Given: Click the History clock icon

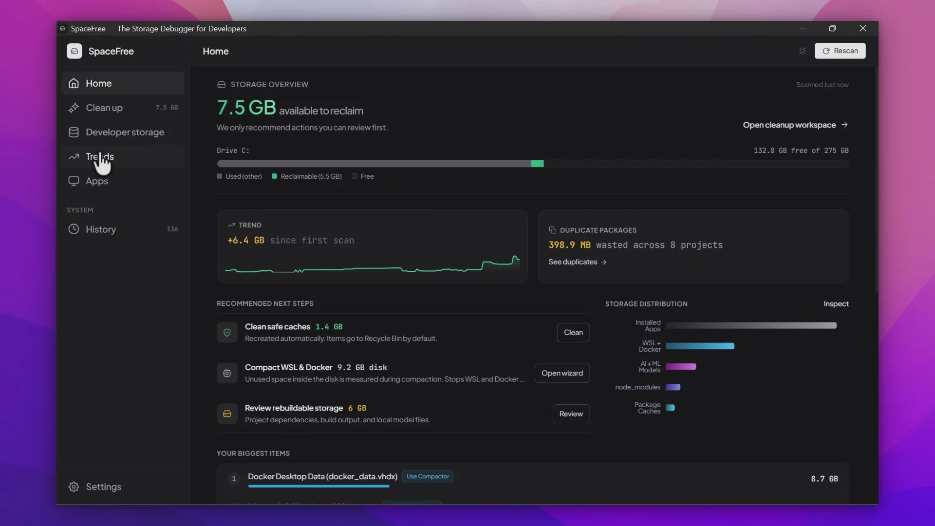Looking at the screenshot, I should 74,229.
